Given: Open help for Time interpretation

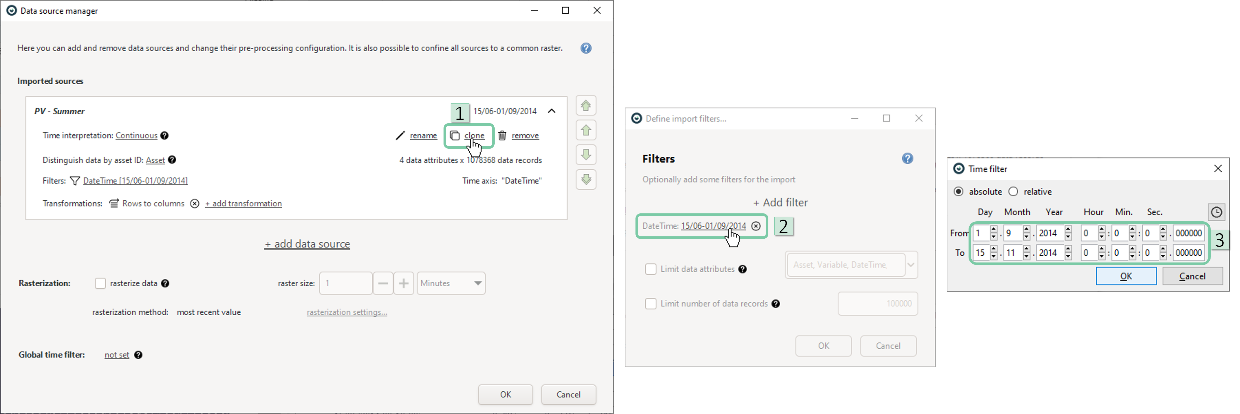Looking at the screenshot, I should point(165,136).
